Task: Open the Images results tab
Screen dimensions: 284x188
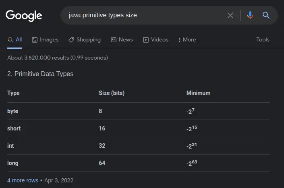Action: pos(45,39)
